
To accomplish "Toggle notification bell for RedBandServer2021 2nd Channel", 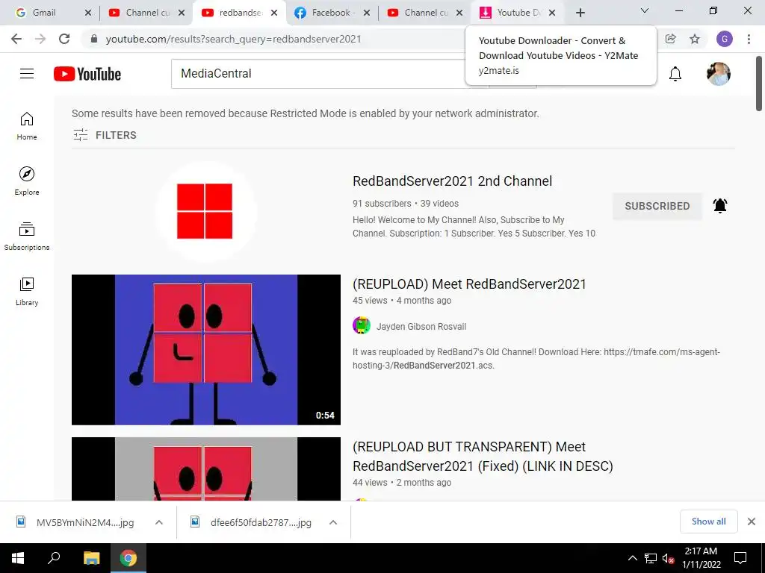I will pos(720,206).
